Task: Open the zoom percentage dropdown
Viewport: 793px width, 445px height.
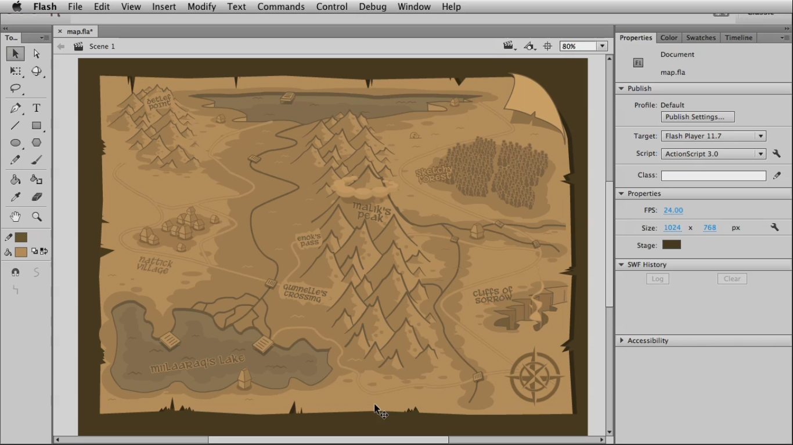Action: (601, 46)
